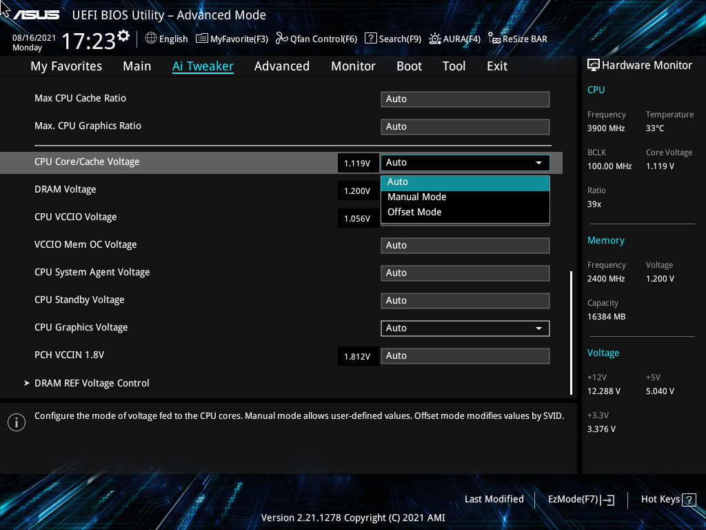The width and height of the screenshot is (706, 530).
Task: Click the 1.200V DRAM voltage readout
Action: tap(358, 191)
